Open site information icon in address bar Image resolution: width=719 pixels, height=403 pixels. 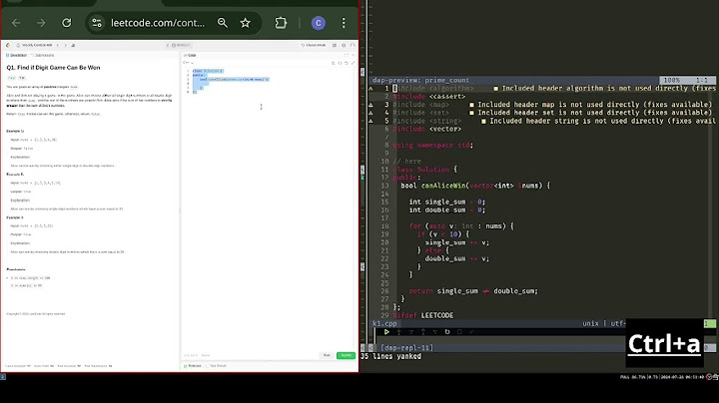pyautogui.click(x=97, y=23)
